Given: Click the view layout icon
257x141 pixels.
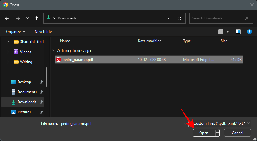Looking at the screenshot, I should point(221,32).
